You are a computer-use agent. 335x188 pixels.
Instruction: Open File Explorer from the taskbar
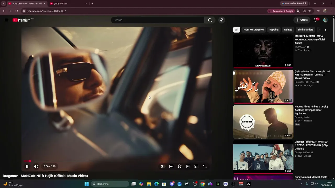pos(149,184)
